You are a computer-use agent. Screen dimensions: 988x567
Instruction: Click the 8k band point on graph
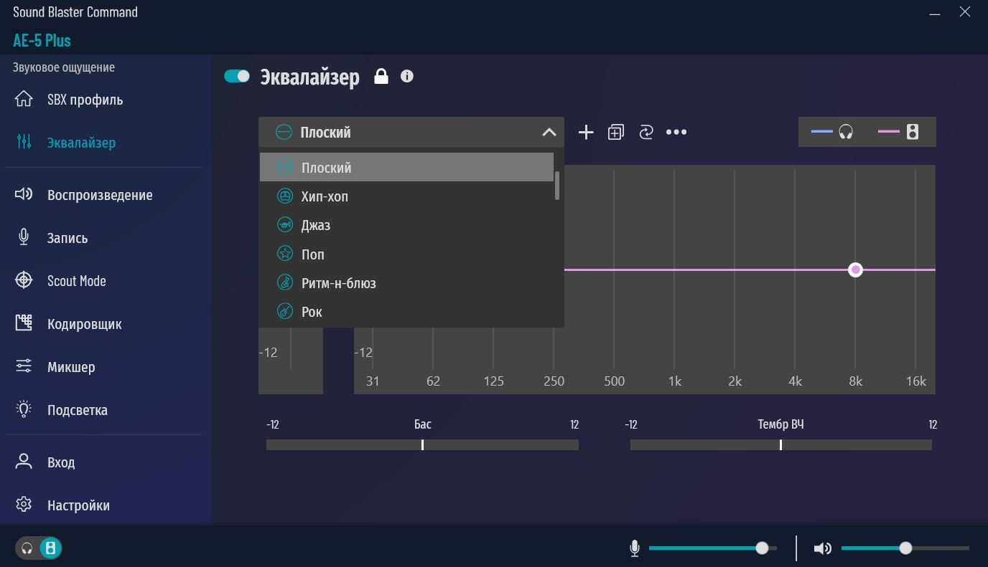[x=855, y=270]
